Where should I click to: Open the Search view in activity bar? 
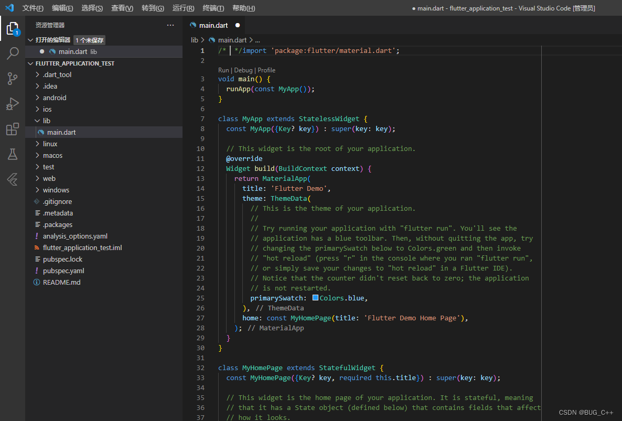tap(12, 53)
